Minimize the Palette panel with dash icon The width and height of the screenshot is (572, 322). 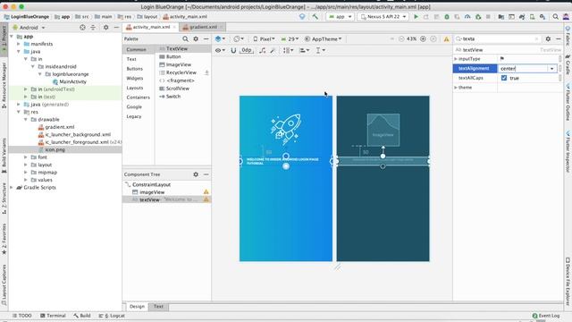[206, 38]
